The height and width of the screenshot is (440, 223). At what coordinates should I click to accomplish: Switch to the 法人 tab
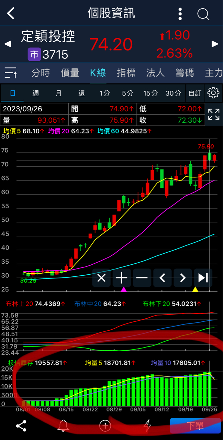155,73
